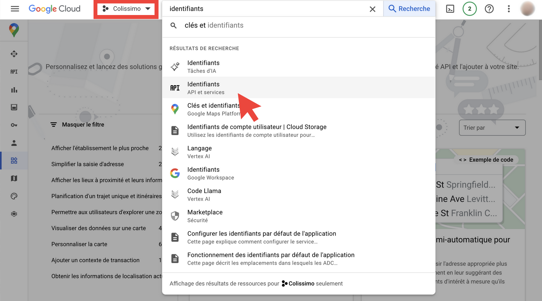Open the layers datasets sidebar icon
This screenshot has width=542, height=301.
(x=14, y=214)
